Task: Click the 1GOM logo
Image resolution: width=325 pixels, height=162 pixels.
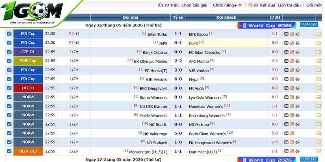Action: [x=32, y=13]
